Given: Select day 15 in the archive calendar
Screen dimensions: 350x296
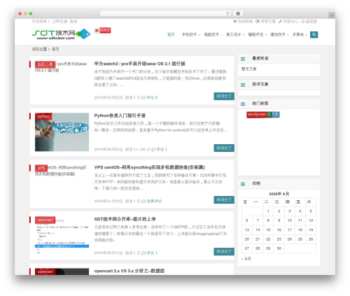Looking at the screenshot, I should tap(268, 230).
